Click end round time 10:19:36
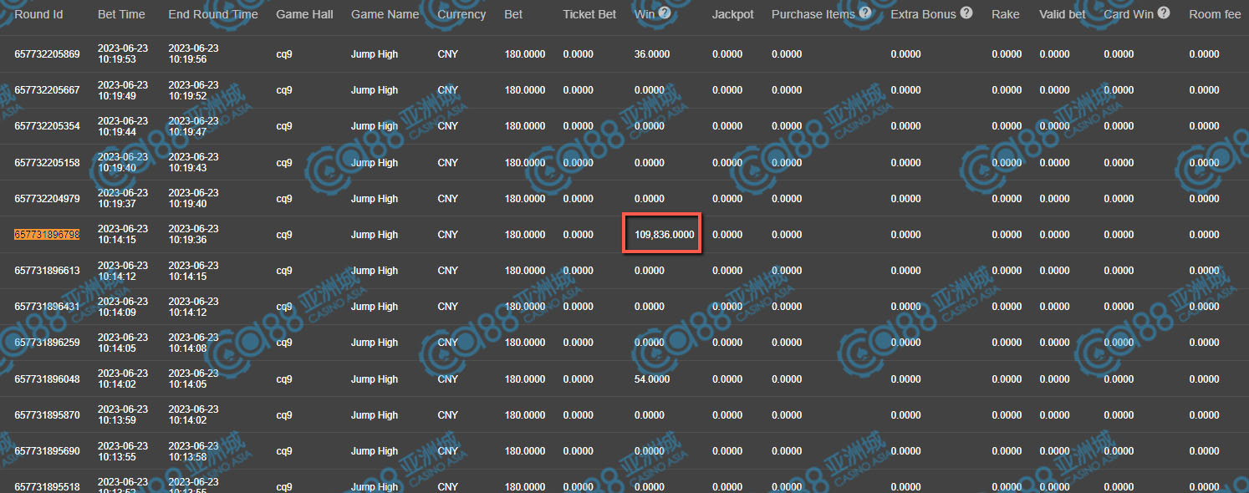 193,235
